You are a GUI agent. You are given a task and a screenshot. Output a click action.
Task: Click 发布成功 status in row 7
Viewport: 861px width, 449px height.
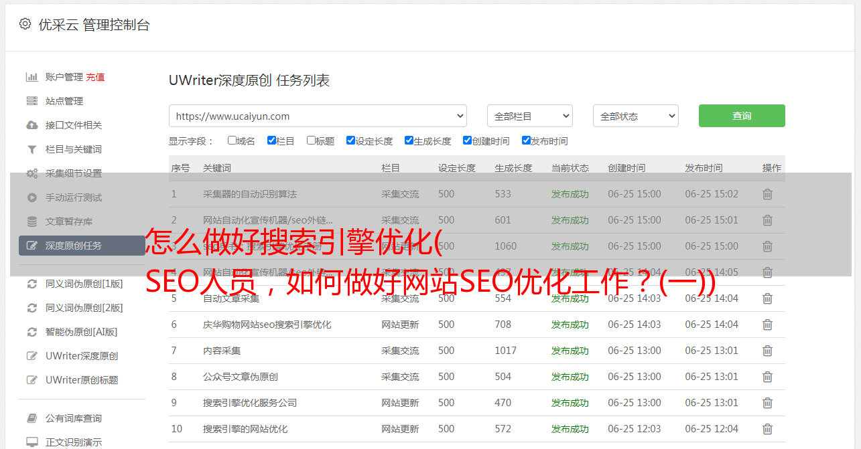click(x=570, y=351)
